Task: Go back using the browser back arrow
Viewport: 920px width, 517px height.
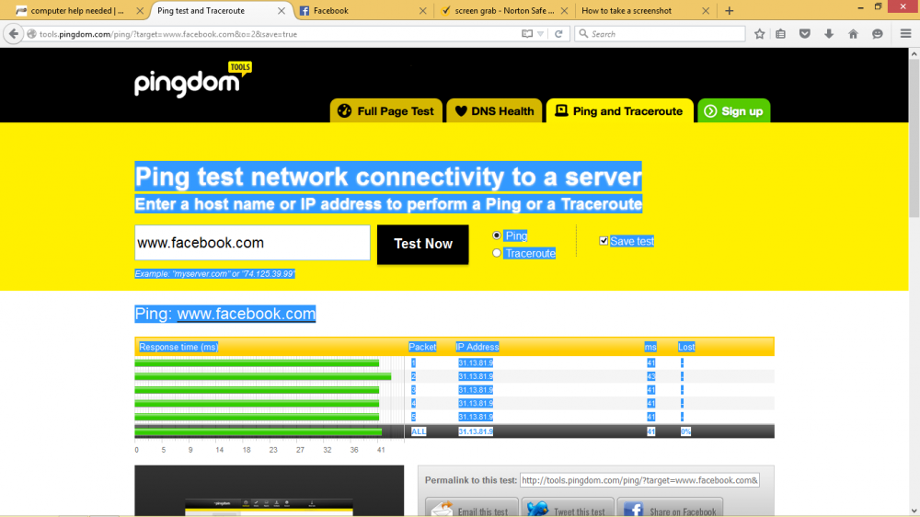Action: [14, 34]
